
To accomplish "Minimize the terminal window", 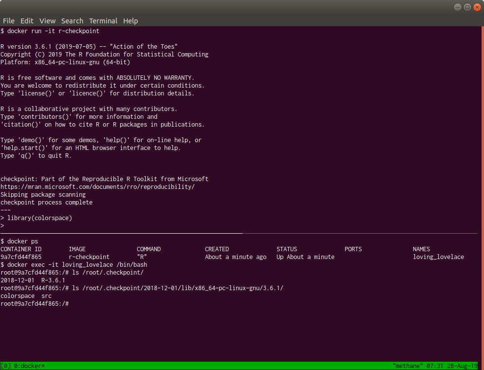I will (x=458, y=7).
